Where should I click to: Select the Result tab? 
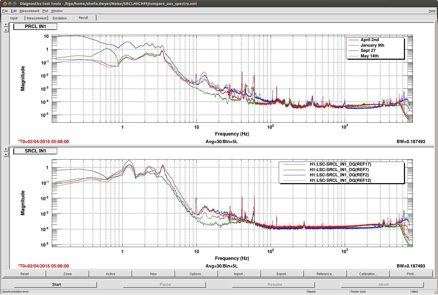pyautogui.click(x=83, y=18)
